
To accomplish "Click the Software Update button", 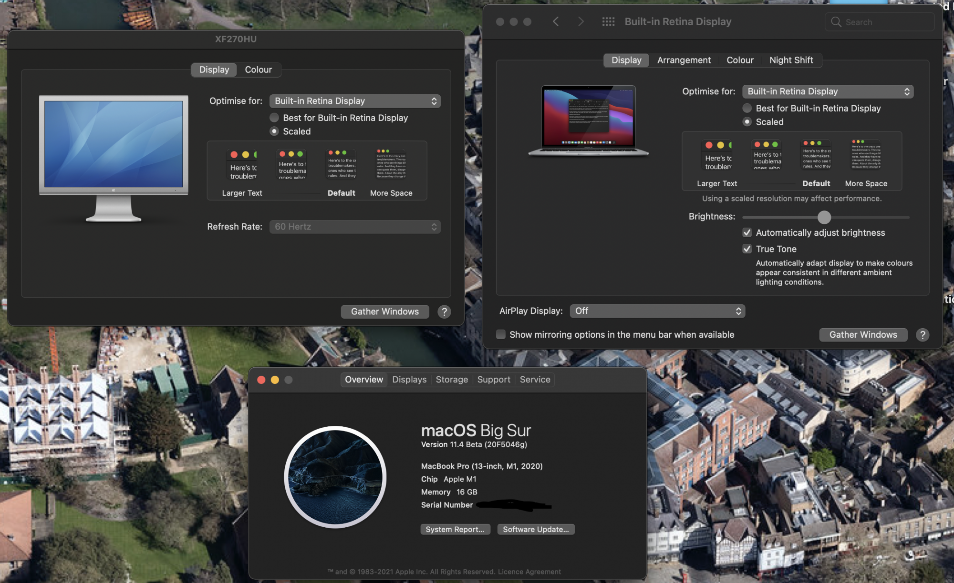I will [x=536, y=529].
